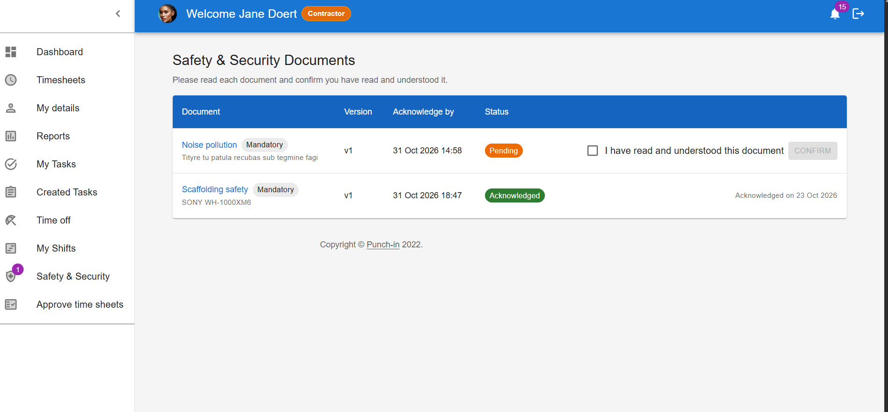Tick the read and understood checkbox
Image resolution: width=888 pixels, height=412 pixels.
[x=593, y=151]
